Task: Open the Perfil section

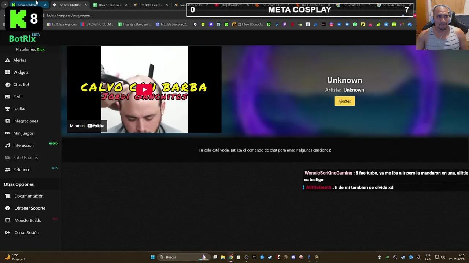Action: (x=18, y=96)
